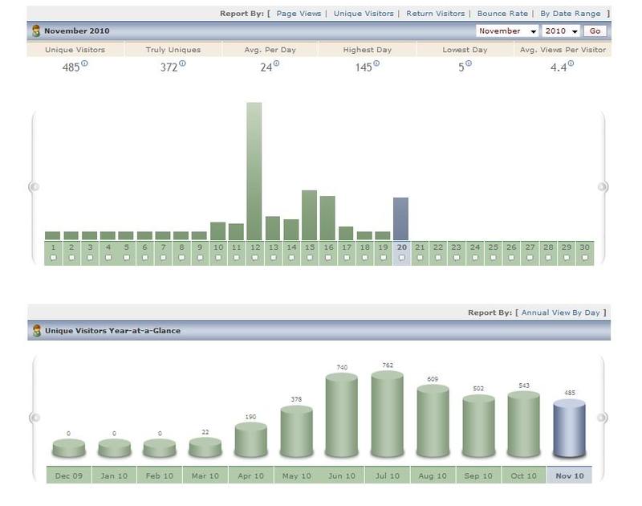642x506 pixels.
Task: Click the info icon beside Highest Day 145
Action: tap(376, 63)
